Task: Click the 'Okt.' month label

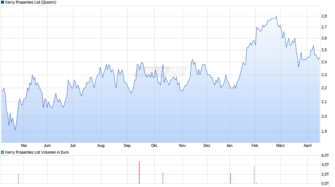Action: pyautogui.click(x=154, y=145)
